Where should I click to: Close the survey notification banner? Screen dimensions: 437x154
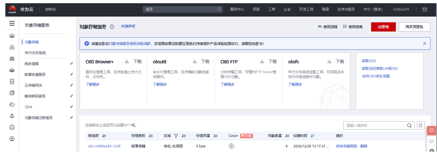click(x=424, y=43)
